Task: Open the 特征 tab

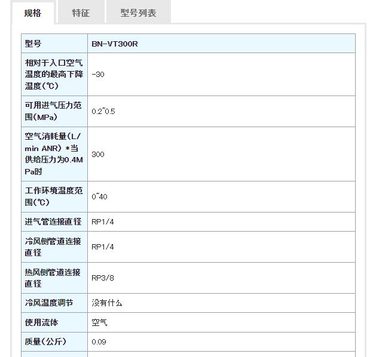Action: (81, 13)
